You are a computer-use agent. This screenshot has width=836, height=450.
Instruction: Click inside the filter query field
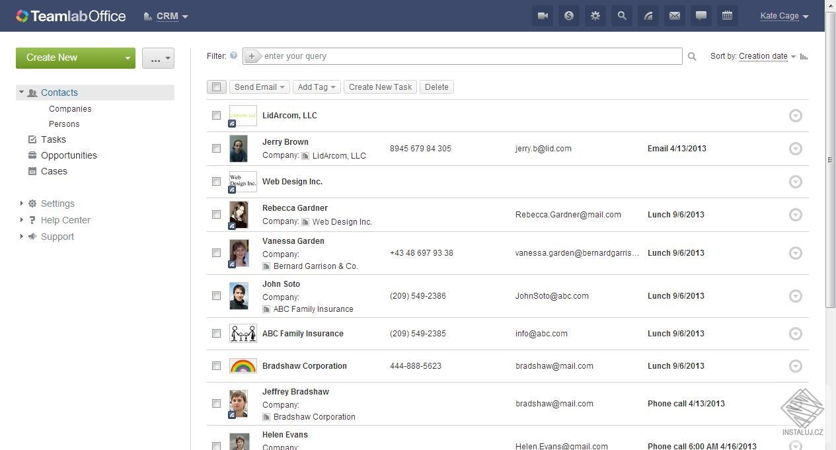coord(463,56)
